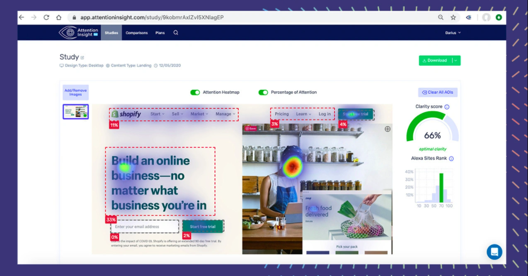Click the Alexa Sites Rank info icon
Viewport: 528px width, 276px height.
452,159
